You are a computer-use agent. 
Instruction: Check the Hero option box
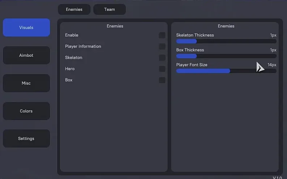pyautogui.click(x=162, y=69)
